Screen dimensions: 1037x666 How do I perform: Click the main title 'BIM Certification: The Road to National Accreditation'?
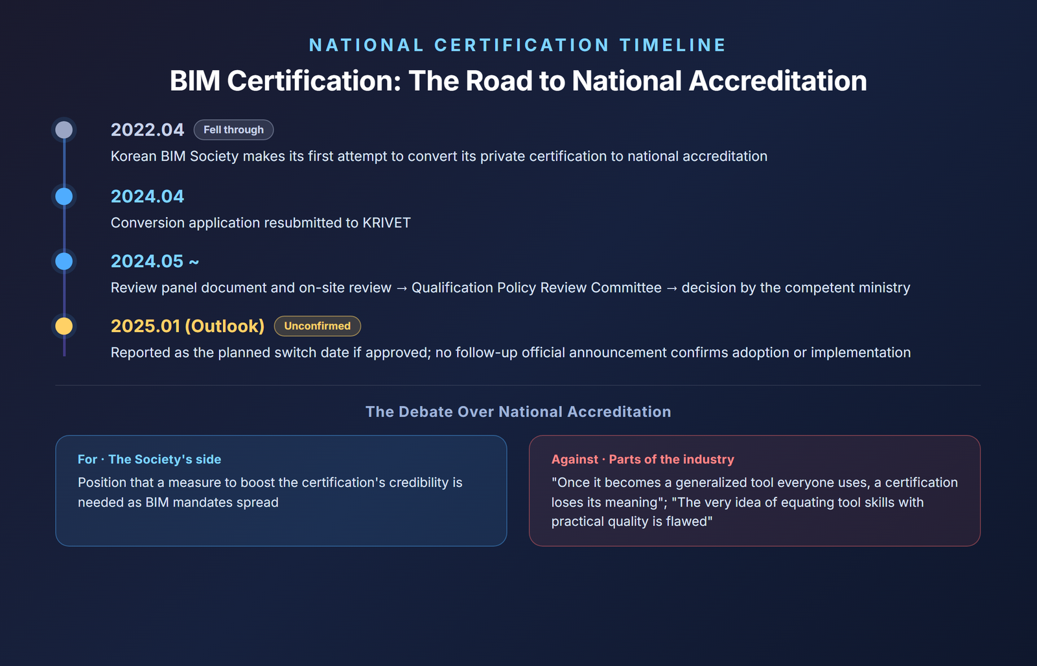tap(518, 81)
